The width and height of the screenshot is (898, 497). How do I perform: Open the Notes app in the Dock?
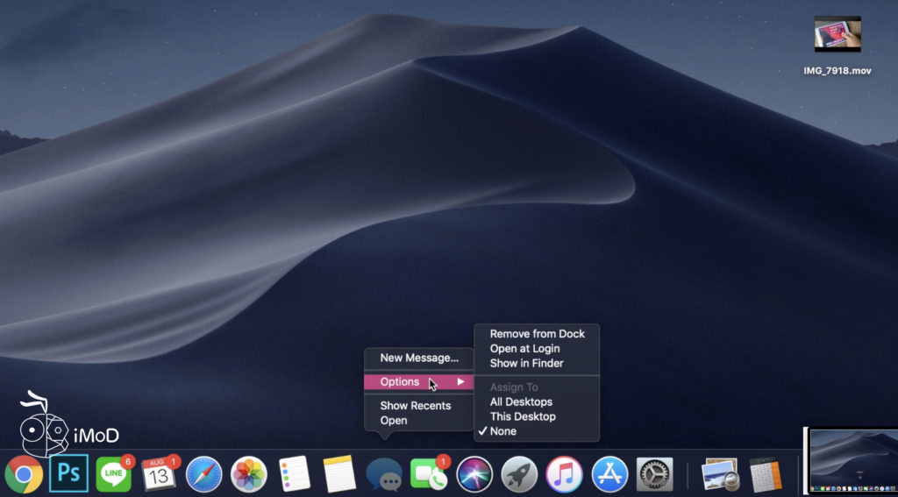point(339,474)
